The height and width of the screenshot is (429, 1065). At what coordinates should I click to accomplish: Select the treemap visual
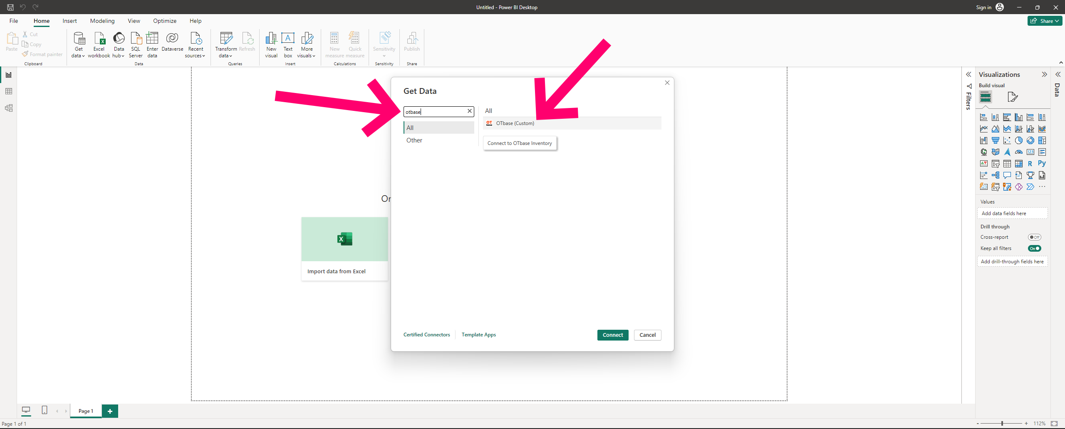click(x=1042, y=140)
